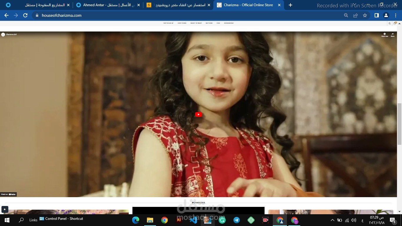This screenshot has width=402, height=226.
Task: Click the Share icon on the video
Action: [x=393, y=35]
